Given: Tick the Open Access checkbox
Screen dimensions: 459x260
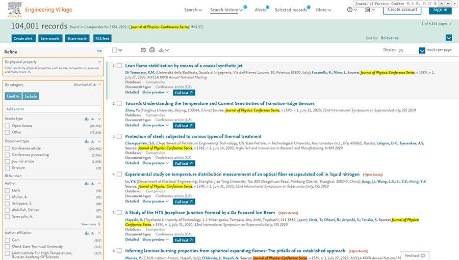Looking at the screenshot, I should coord(7,126).
